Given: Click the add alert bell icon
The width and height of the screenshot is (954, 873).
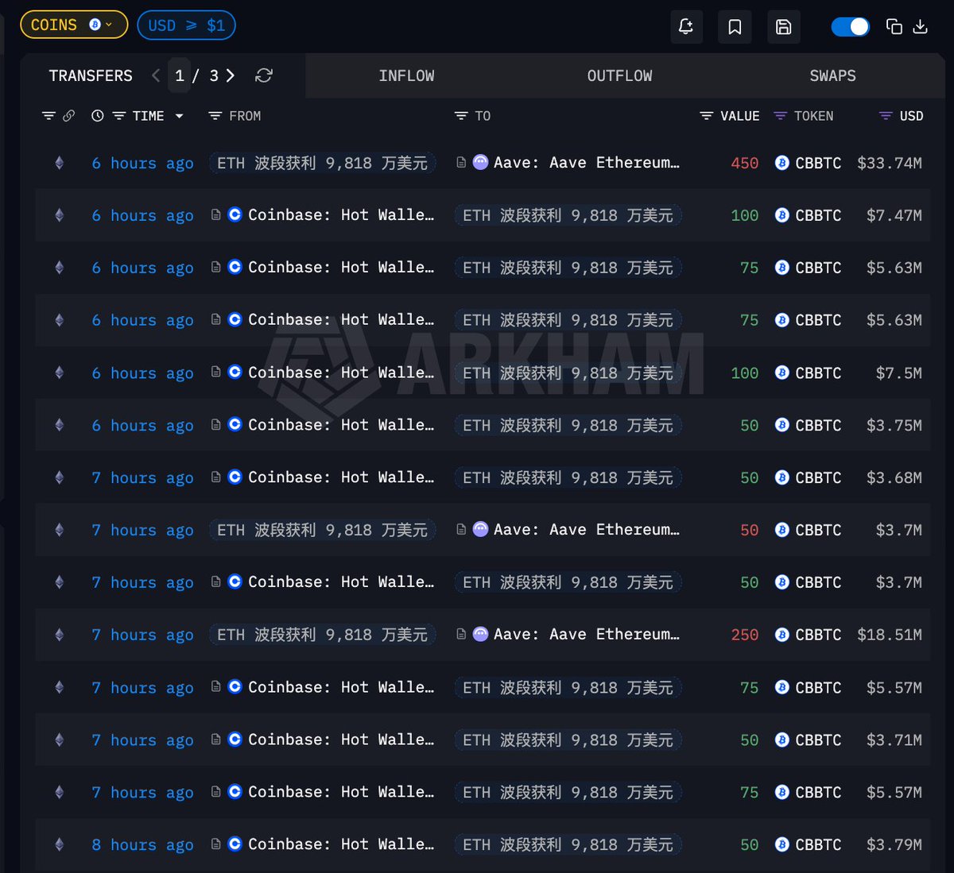Looking at the screenshot, I should tap(685, 27).
